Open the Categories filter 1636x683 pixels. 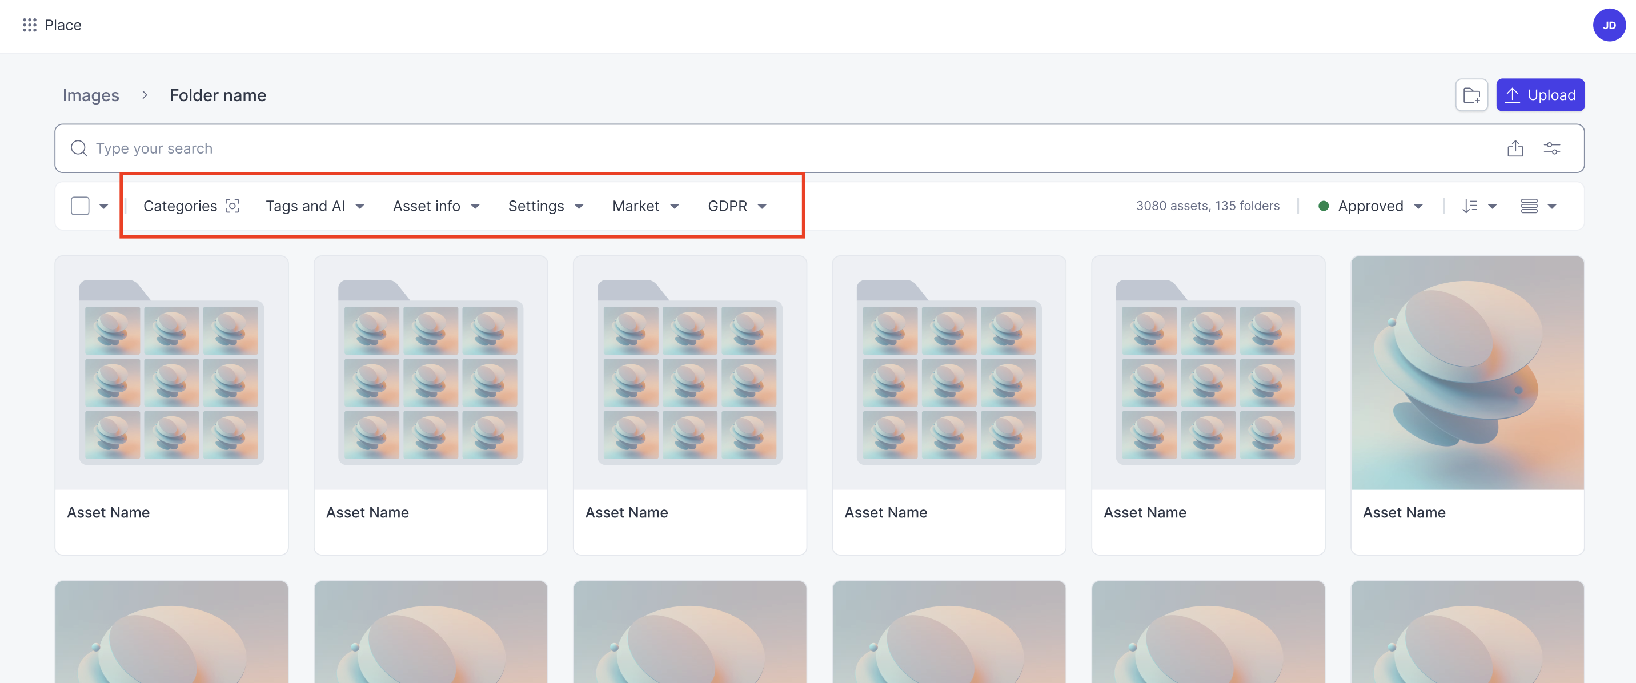(x=191, y=206)
